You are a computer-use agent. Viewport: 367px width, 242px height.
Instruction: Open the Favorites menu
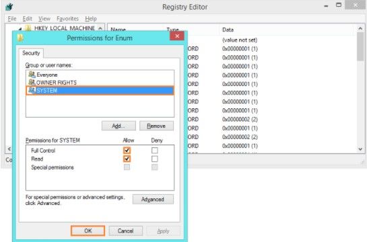click(x=67, y=19)
